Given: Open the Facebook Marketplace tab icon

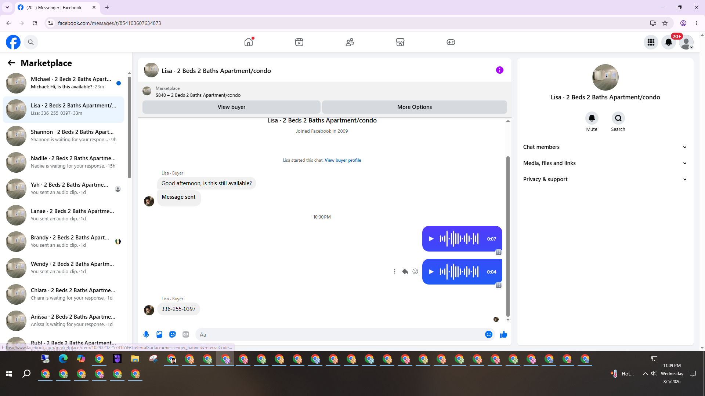Looking at the screenshot, I should [x=400, y=42].
